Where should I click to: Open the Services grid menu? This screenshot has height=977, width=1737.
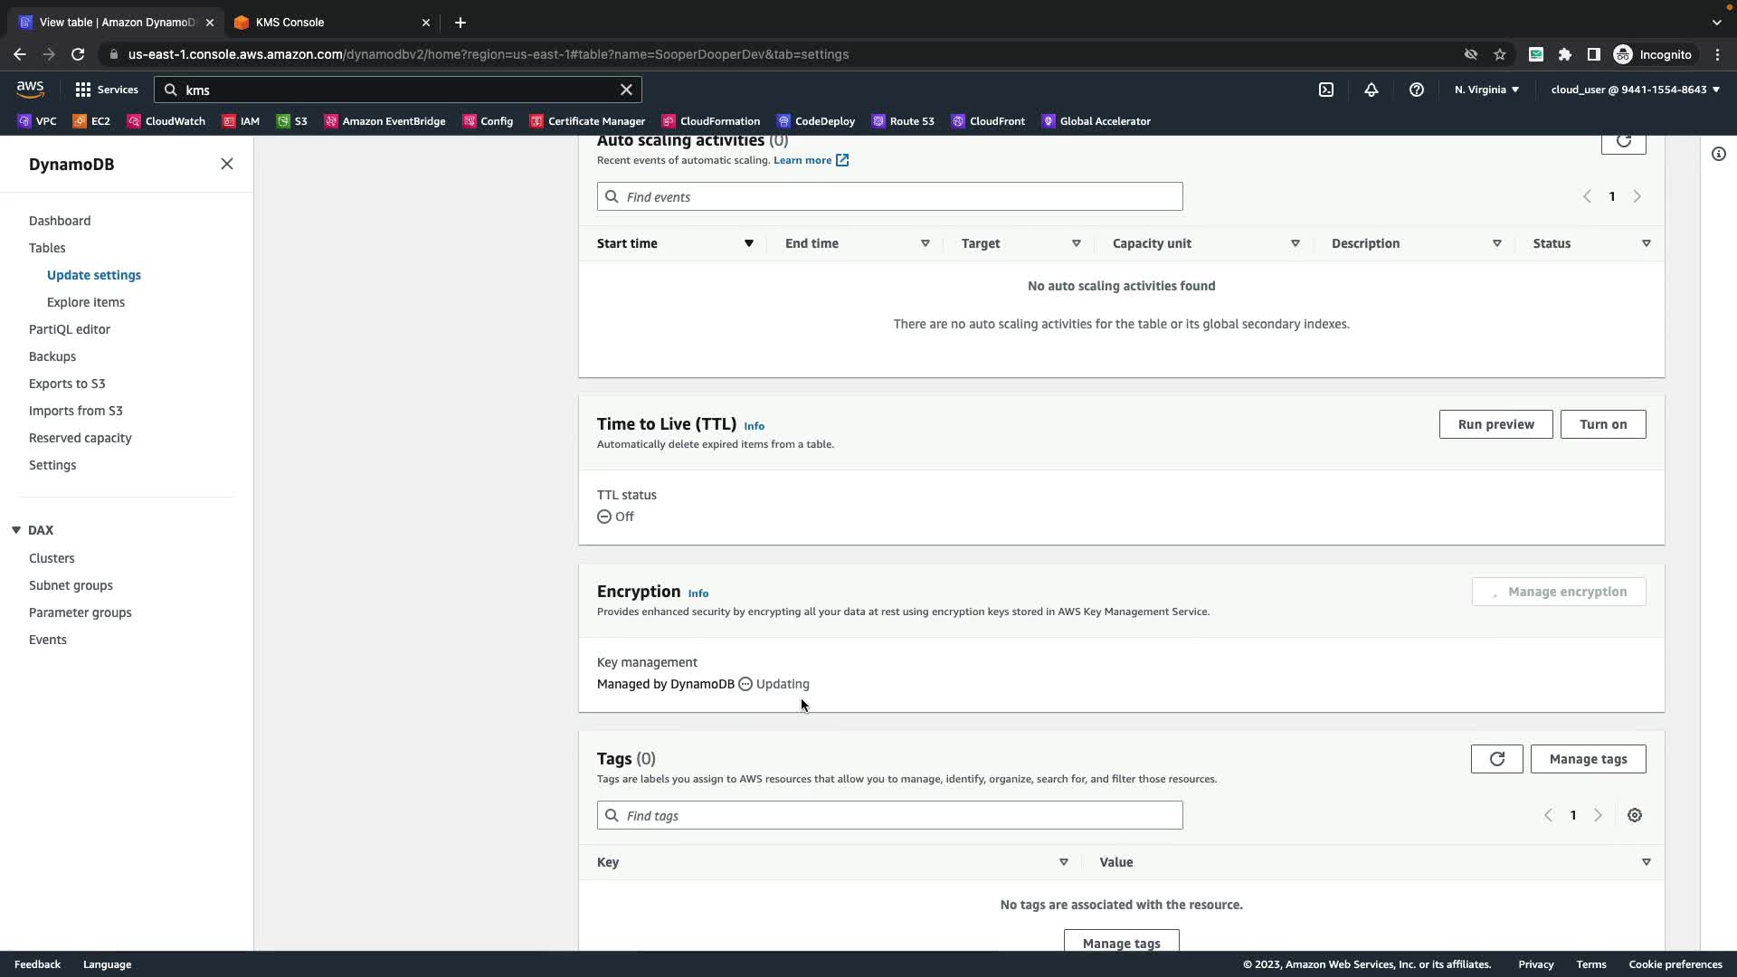[107, 90]
